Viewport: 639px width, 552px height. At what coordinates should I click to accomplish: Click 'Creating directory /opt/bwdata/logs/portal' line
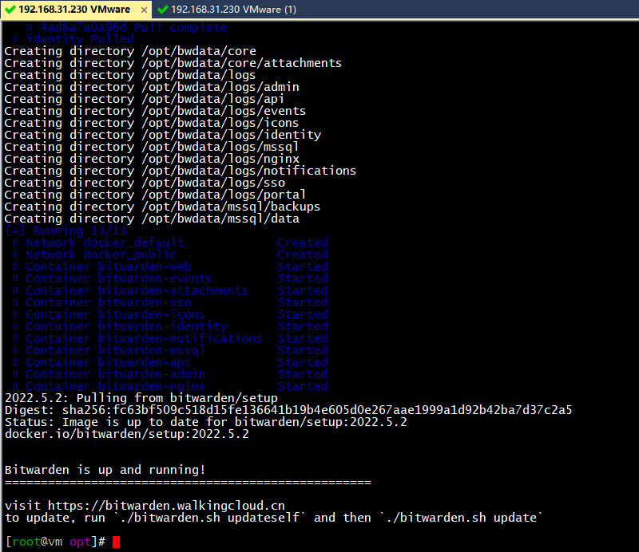(x=155, y=195)
